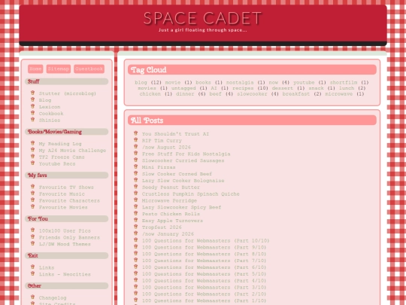Open Favourite Movies link
This screenshot has height=305, width=406.
63,207
